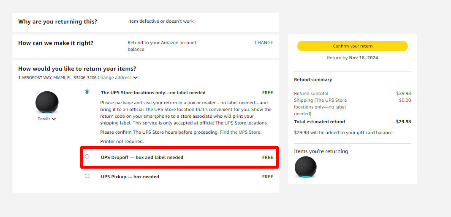This screenshot has width=451, height=217.
Task: Select the UPS Pickup radio button
Action: tap(87, 176)
